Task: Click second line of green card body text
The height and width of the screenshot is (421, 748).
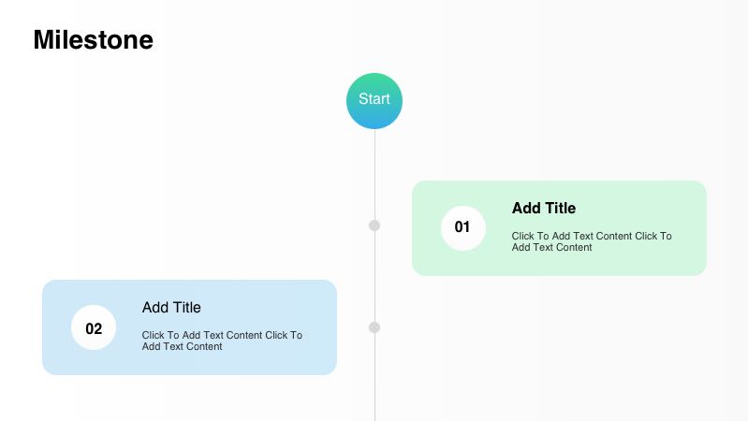Action: pos(552,247)
